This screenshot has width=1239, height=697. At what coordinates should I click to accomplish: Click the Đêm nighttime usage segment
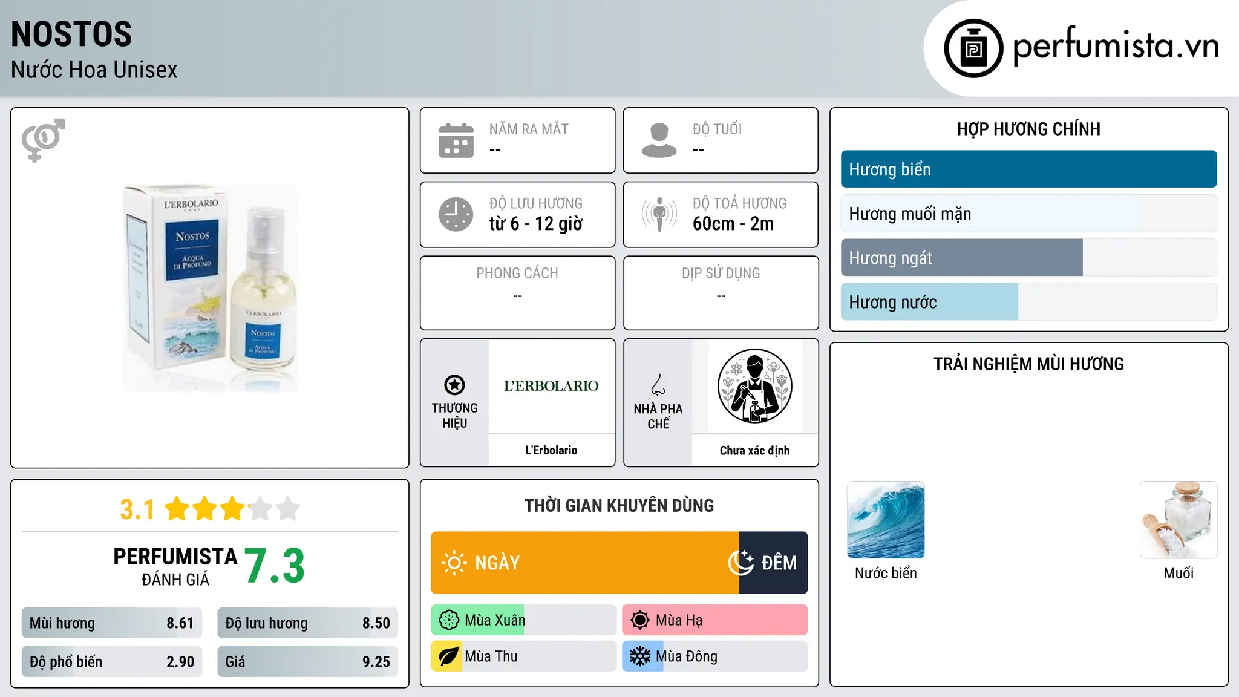[x=774, y=563]
